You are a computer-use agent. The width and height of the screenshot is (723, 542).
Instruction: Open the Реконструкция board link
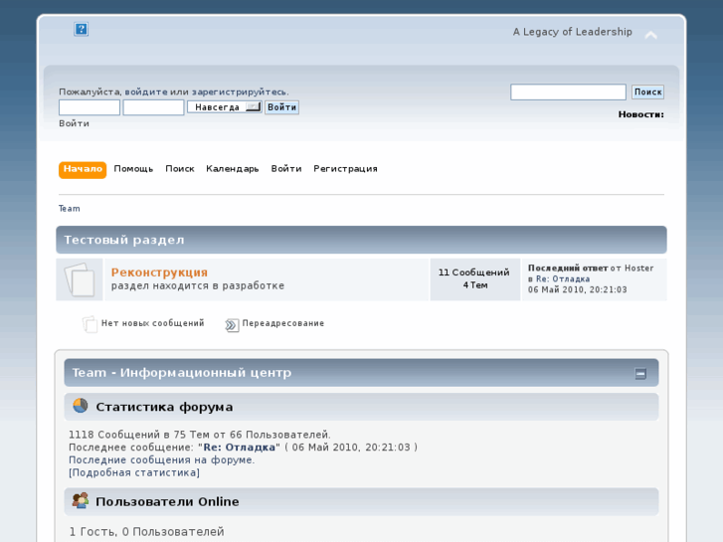(159, 272)
